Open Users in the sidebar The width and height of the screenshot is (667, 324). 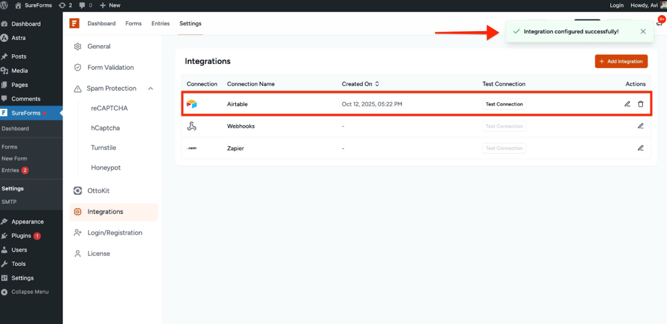[19, 250]
